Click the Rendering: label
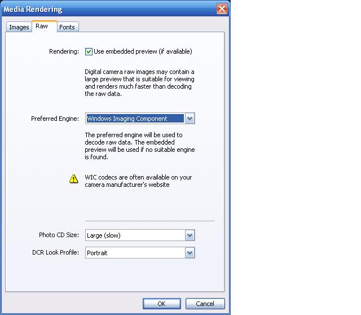 (x=64, y=51)
